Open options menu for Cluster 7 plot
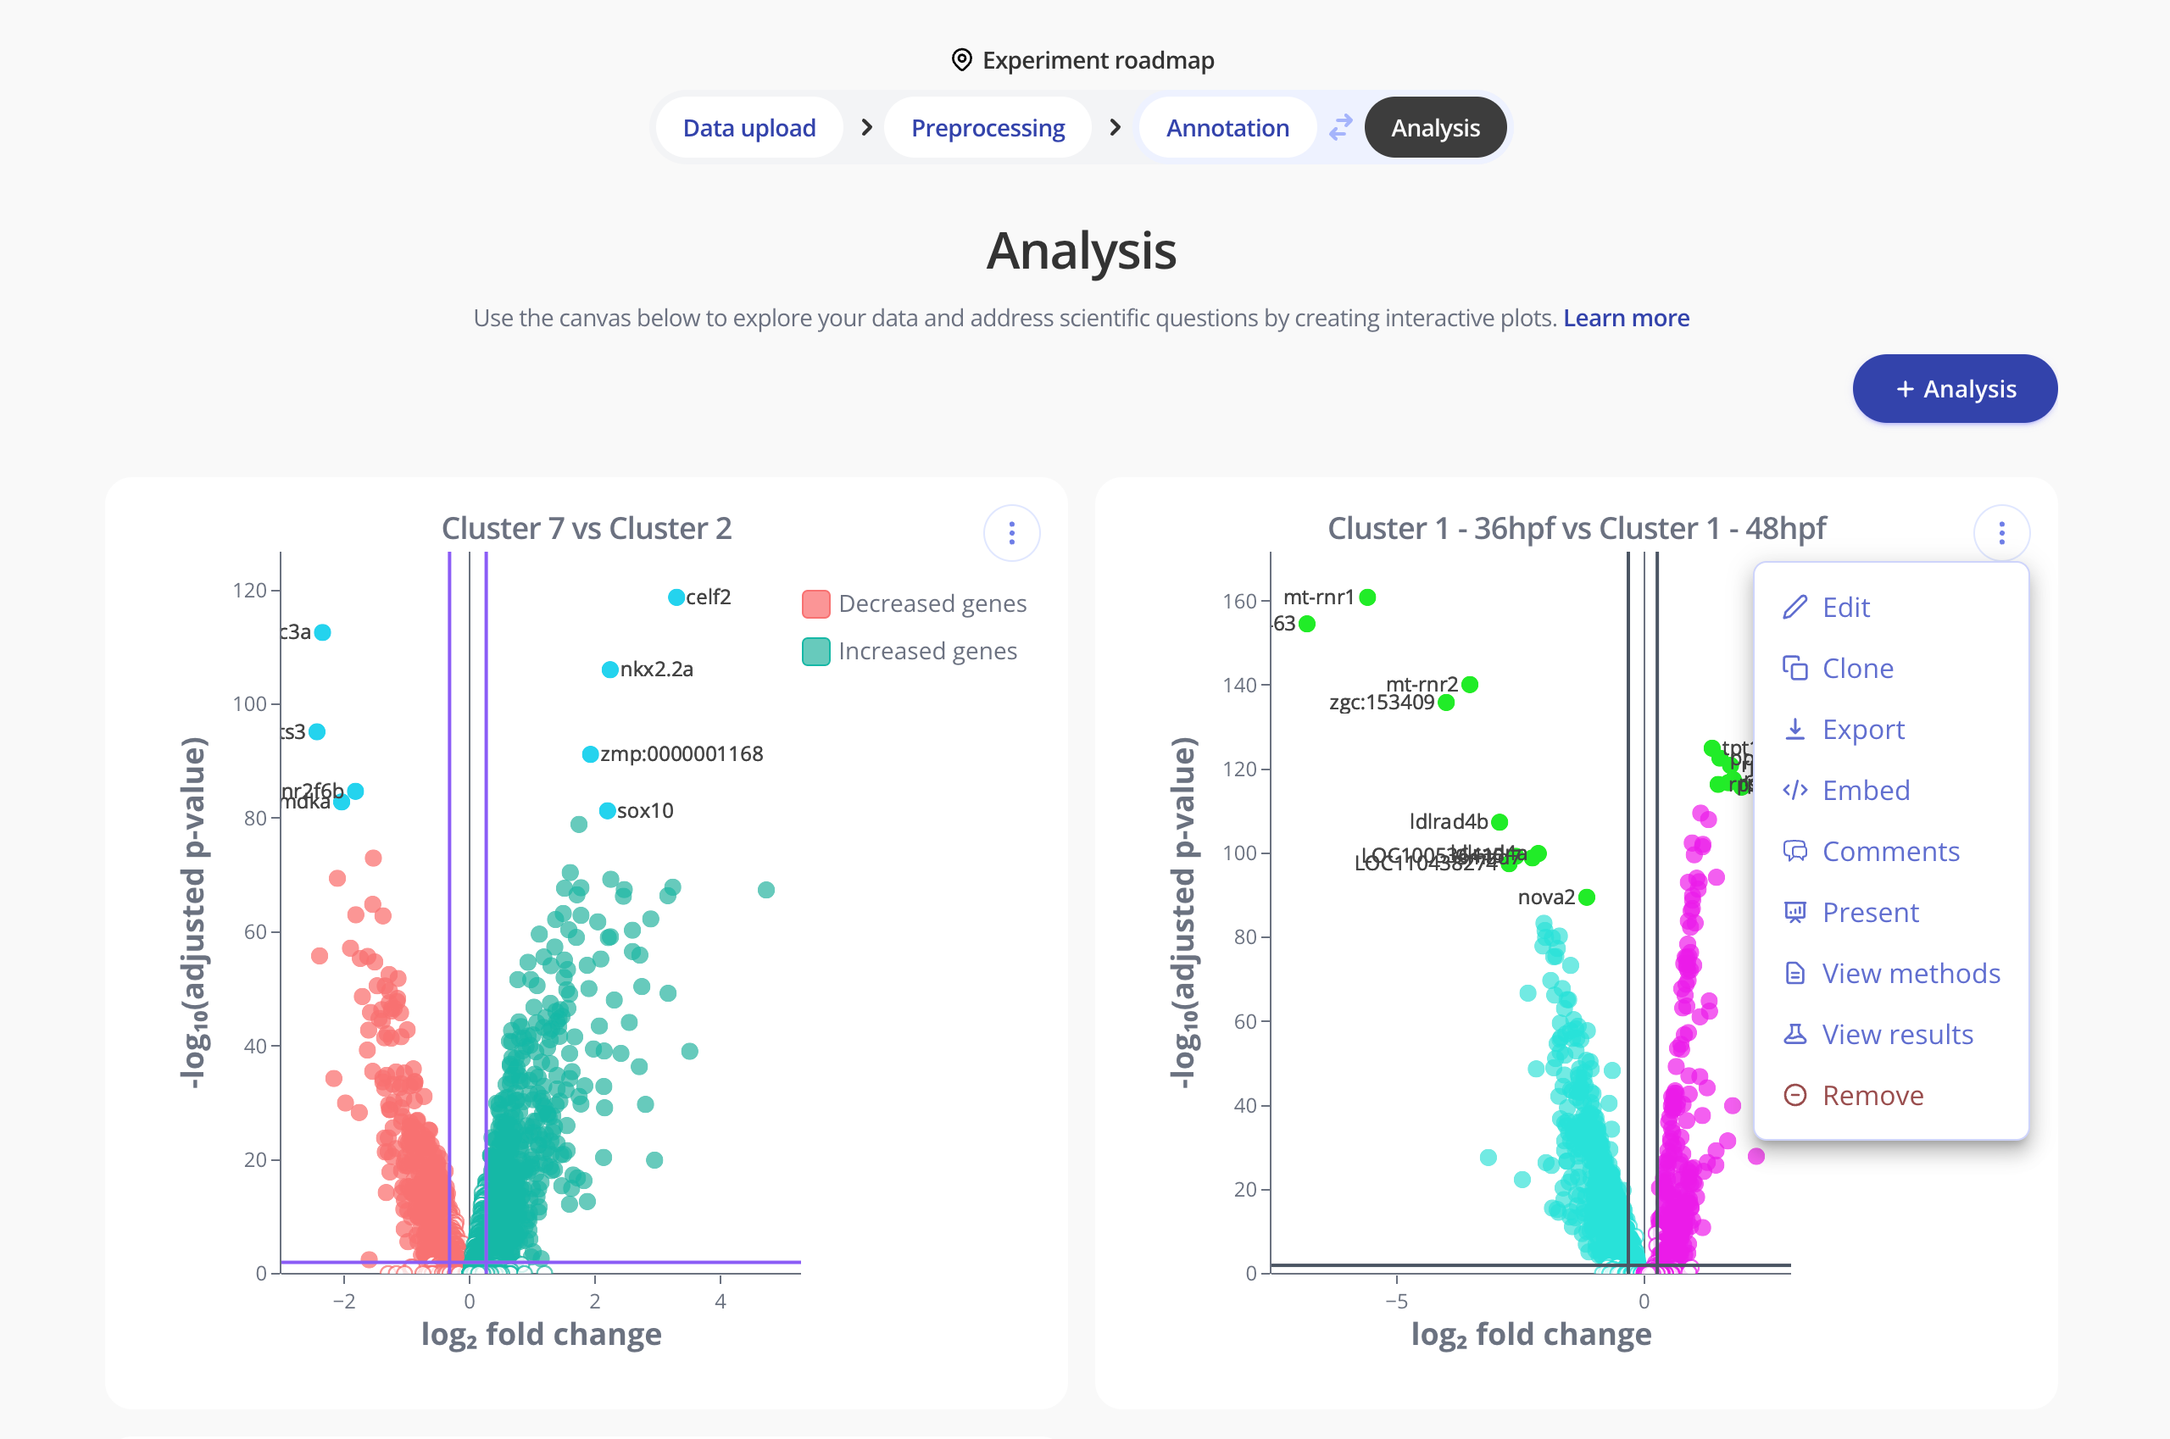 (x=1011, y=533)
